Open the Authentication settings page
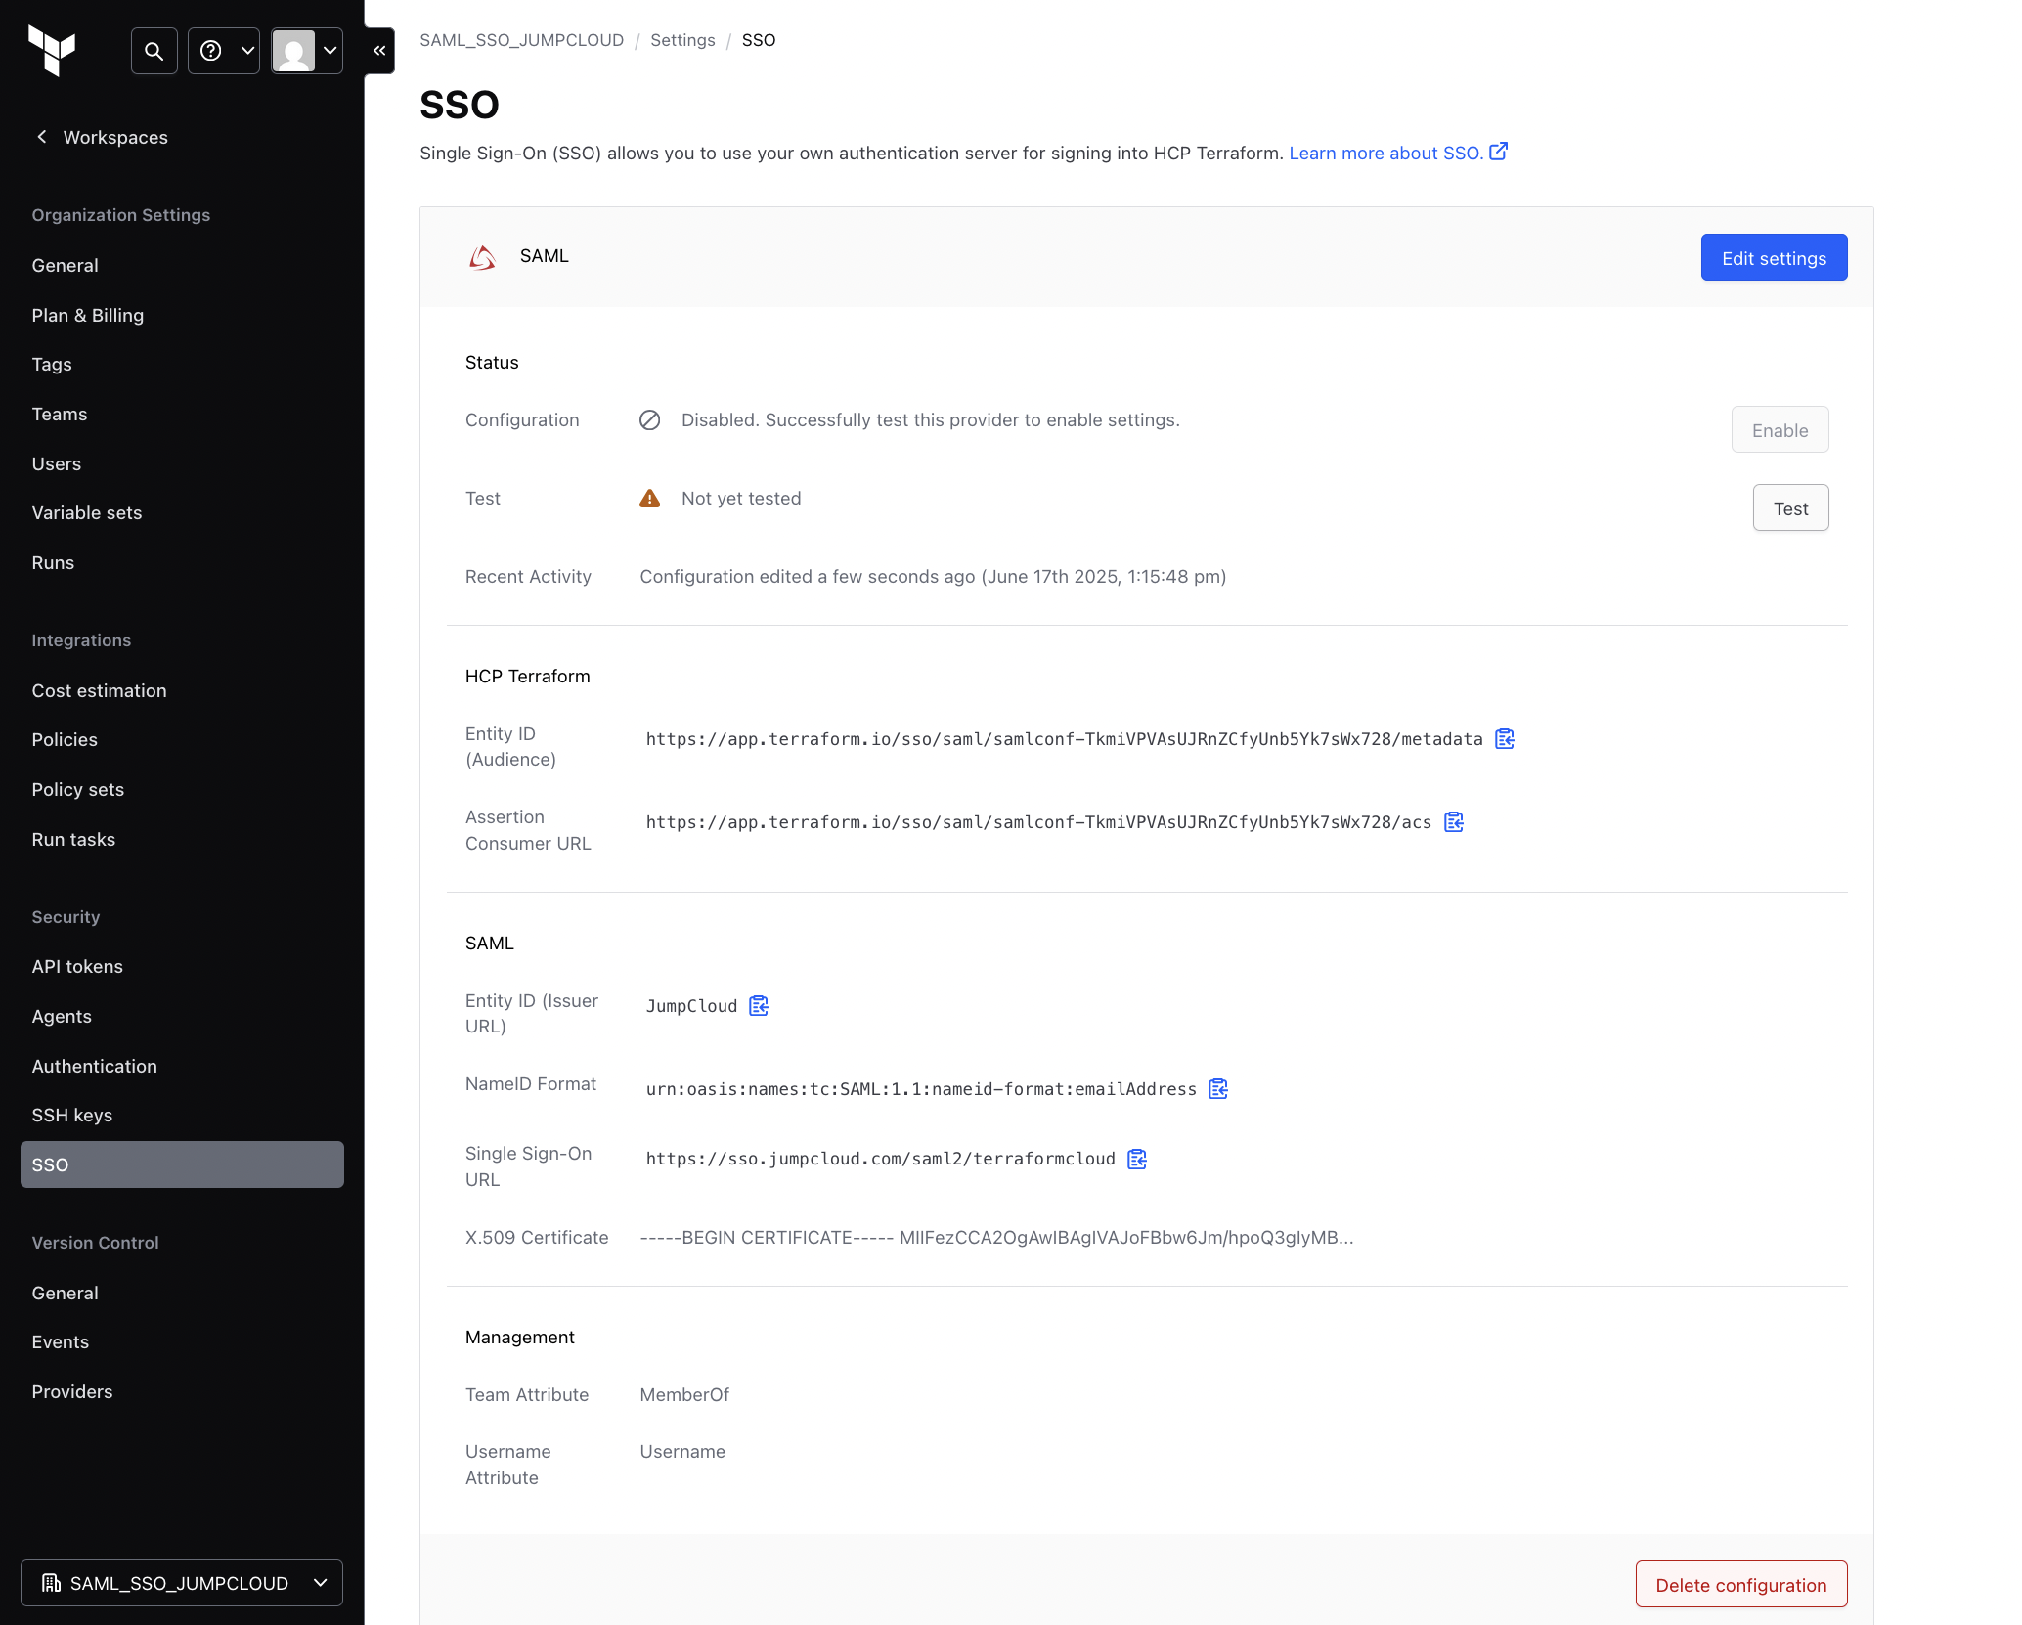This screenshot has width=2022, height=1625. [x=94, y=1066]
